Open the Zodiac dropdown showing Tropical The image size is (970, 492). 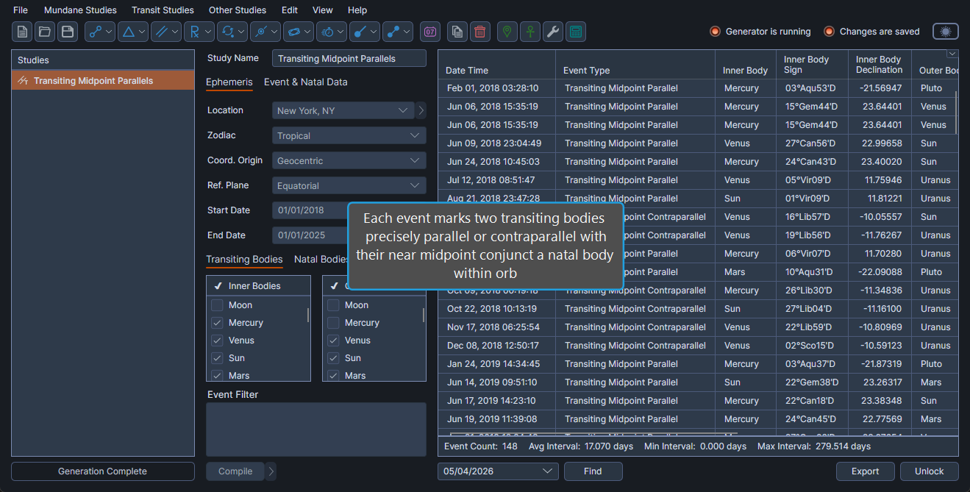click(349, 136)
